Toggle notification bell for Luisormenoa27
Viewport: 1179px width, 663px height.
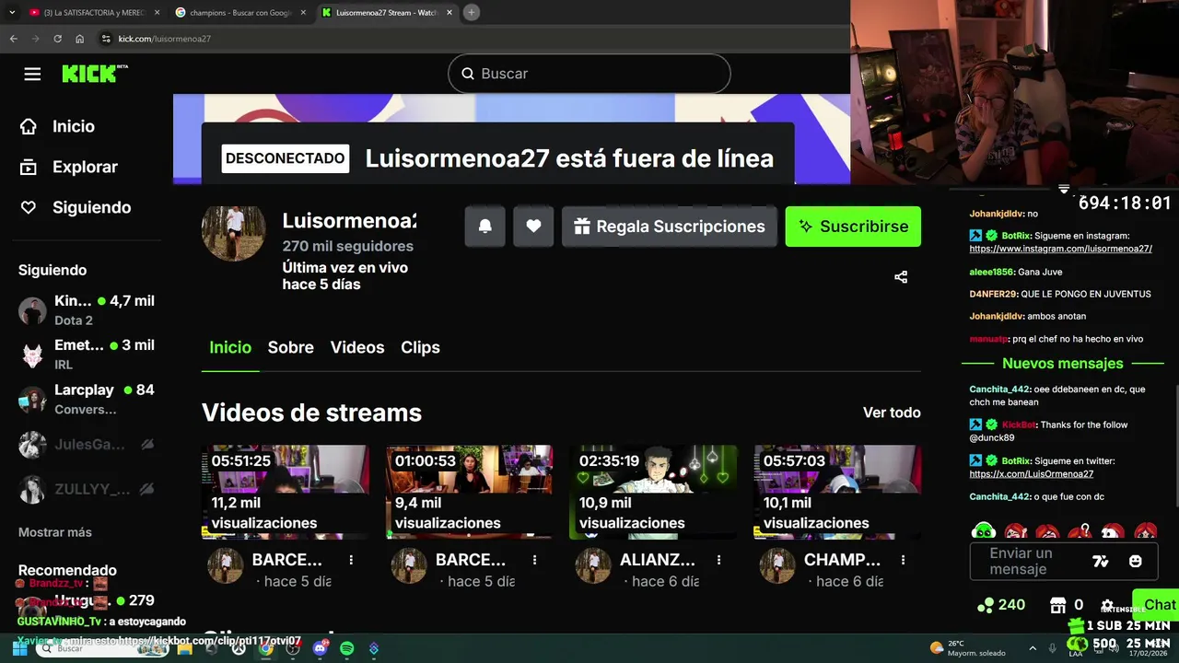point(485,227)
